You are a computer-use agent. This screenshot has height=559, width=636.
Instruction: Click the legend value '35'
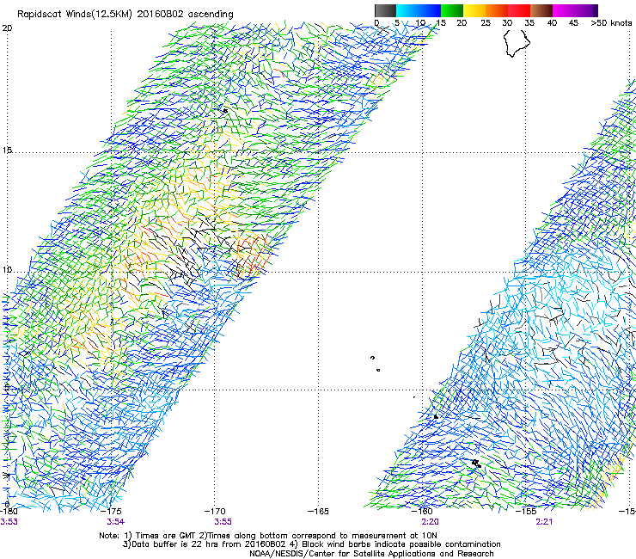[529, 23]
